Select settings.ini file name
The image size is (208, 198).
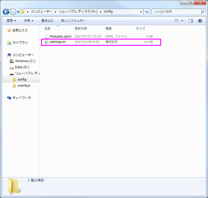(x=58, y=42)
